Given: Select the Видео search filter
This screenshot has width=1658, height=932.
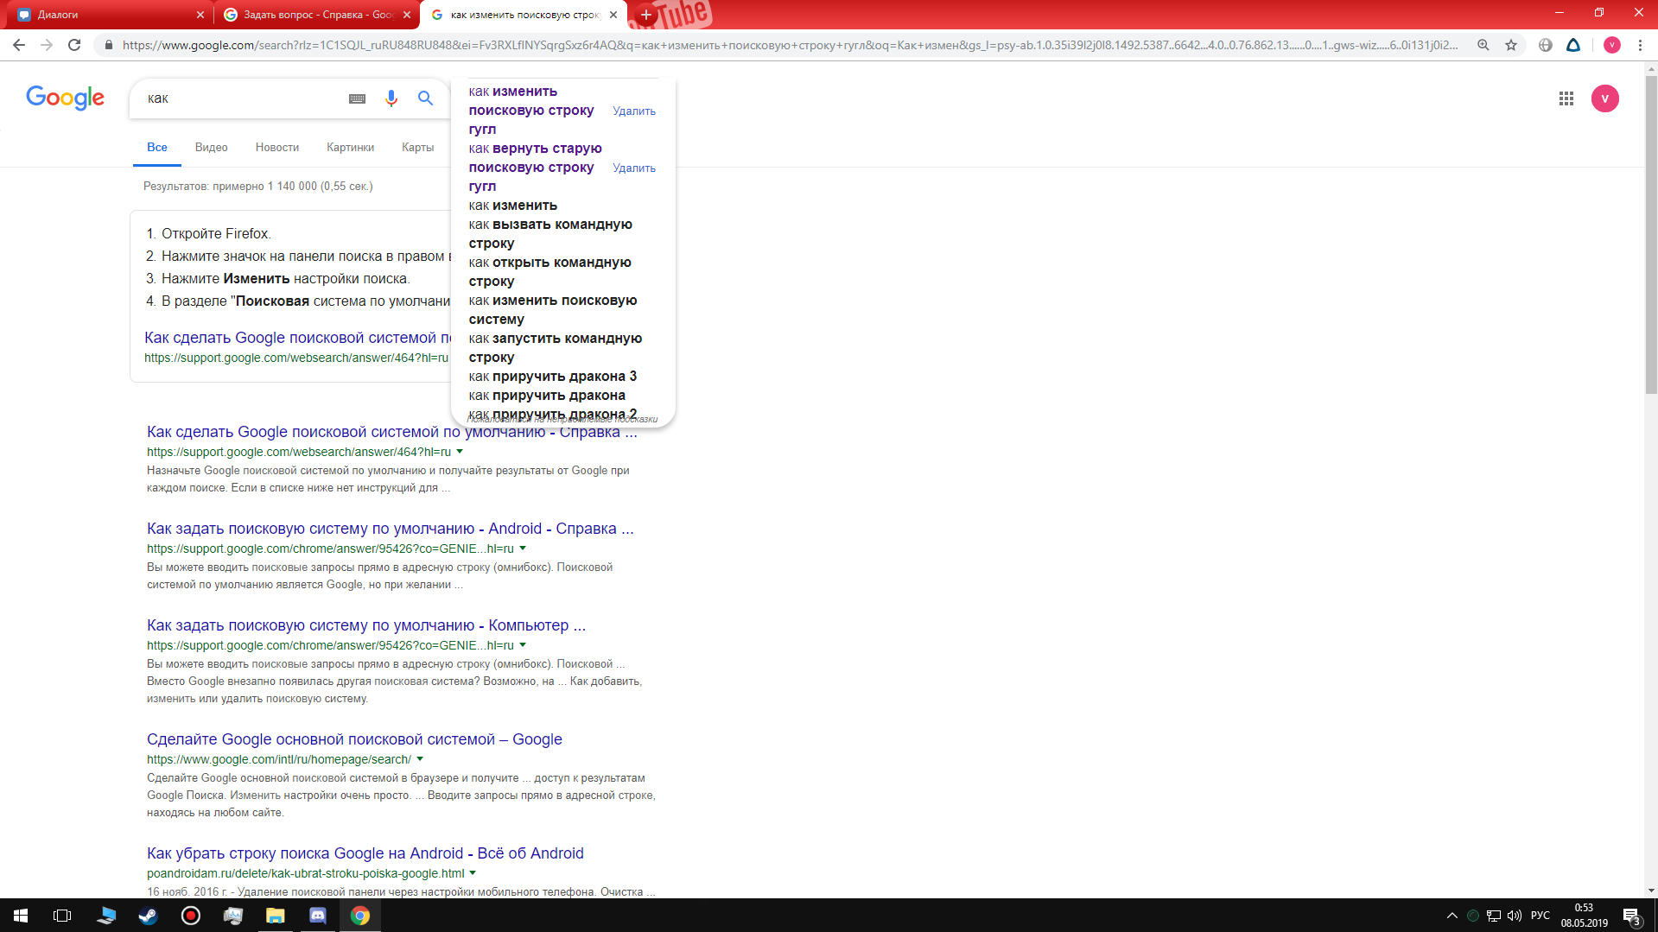Looking at the screenshot, I should pos(212,148).
